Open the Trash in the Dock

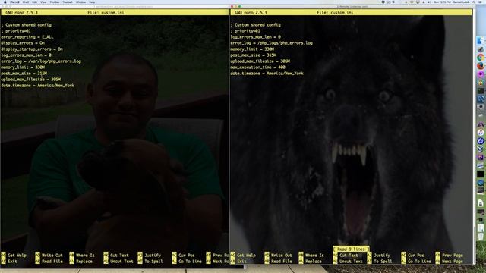pos(481,237)
